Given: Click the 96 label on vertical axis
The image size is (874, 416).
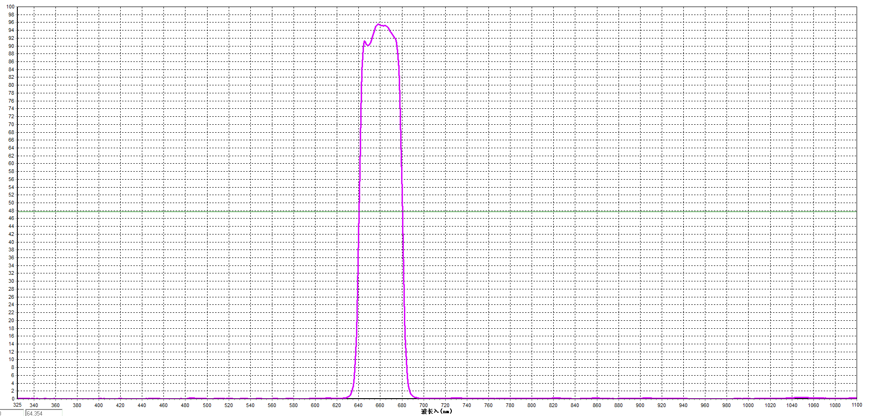Looking at the screenshot, I should (12, 22).
